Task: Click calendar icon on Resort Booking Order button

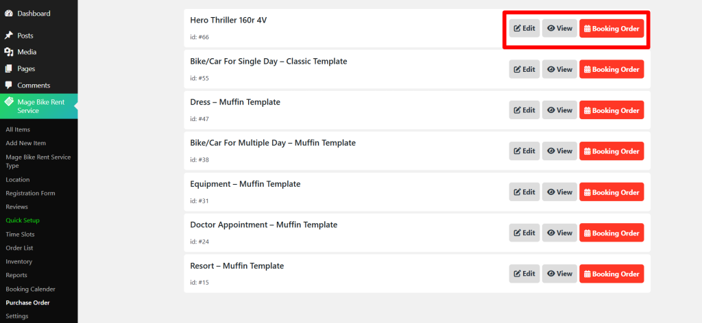Action: tap(588, 274)
